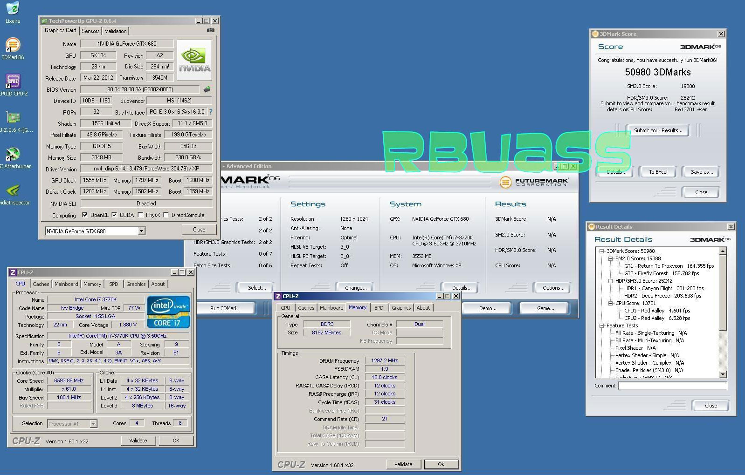Viewport: 745px width, 475px height.
Task: Click the Comment text field in Result Details
Action: 672,386
